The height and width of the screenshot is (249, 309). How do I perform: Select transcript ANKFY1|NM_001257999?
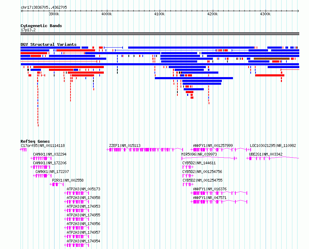coord(213,146)
